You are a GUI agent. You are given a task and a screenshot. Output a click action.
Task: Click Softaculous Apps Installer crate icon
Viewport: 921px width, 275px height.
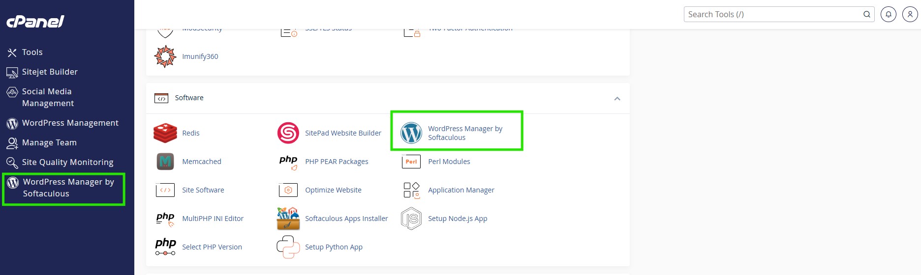pos(288,219)
